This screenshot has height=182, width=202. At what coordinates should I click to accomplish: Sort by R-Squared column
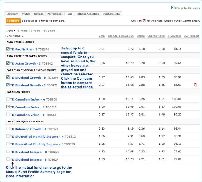point(174,36)
